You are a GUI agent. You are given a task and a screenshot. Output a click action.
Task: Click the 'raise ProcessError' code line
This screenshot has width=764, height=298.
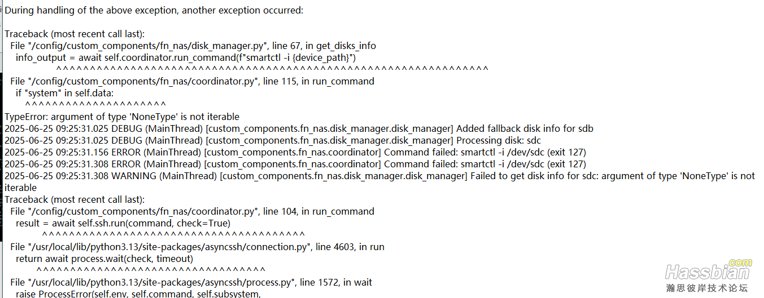[x=138, y=293]
